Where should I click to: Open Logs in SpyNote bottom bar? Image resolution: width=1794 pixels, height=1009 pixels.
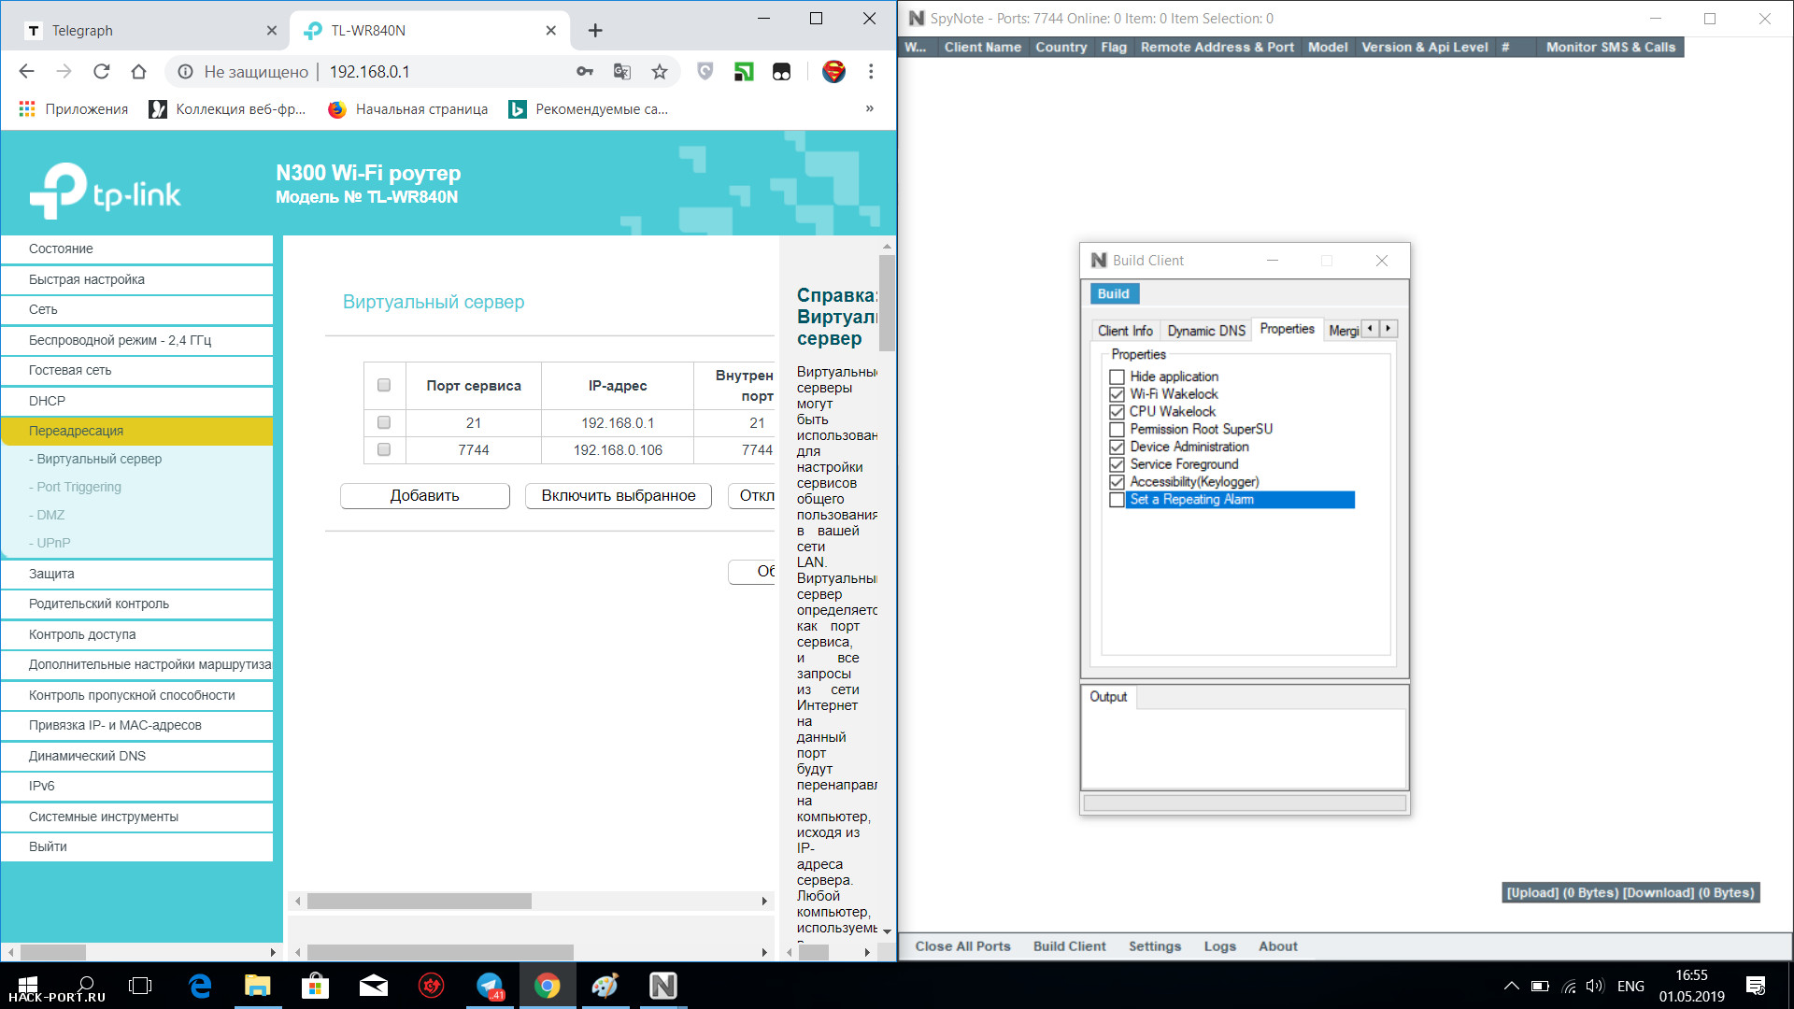coord(1219,946)
